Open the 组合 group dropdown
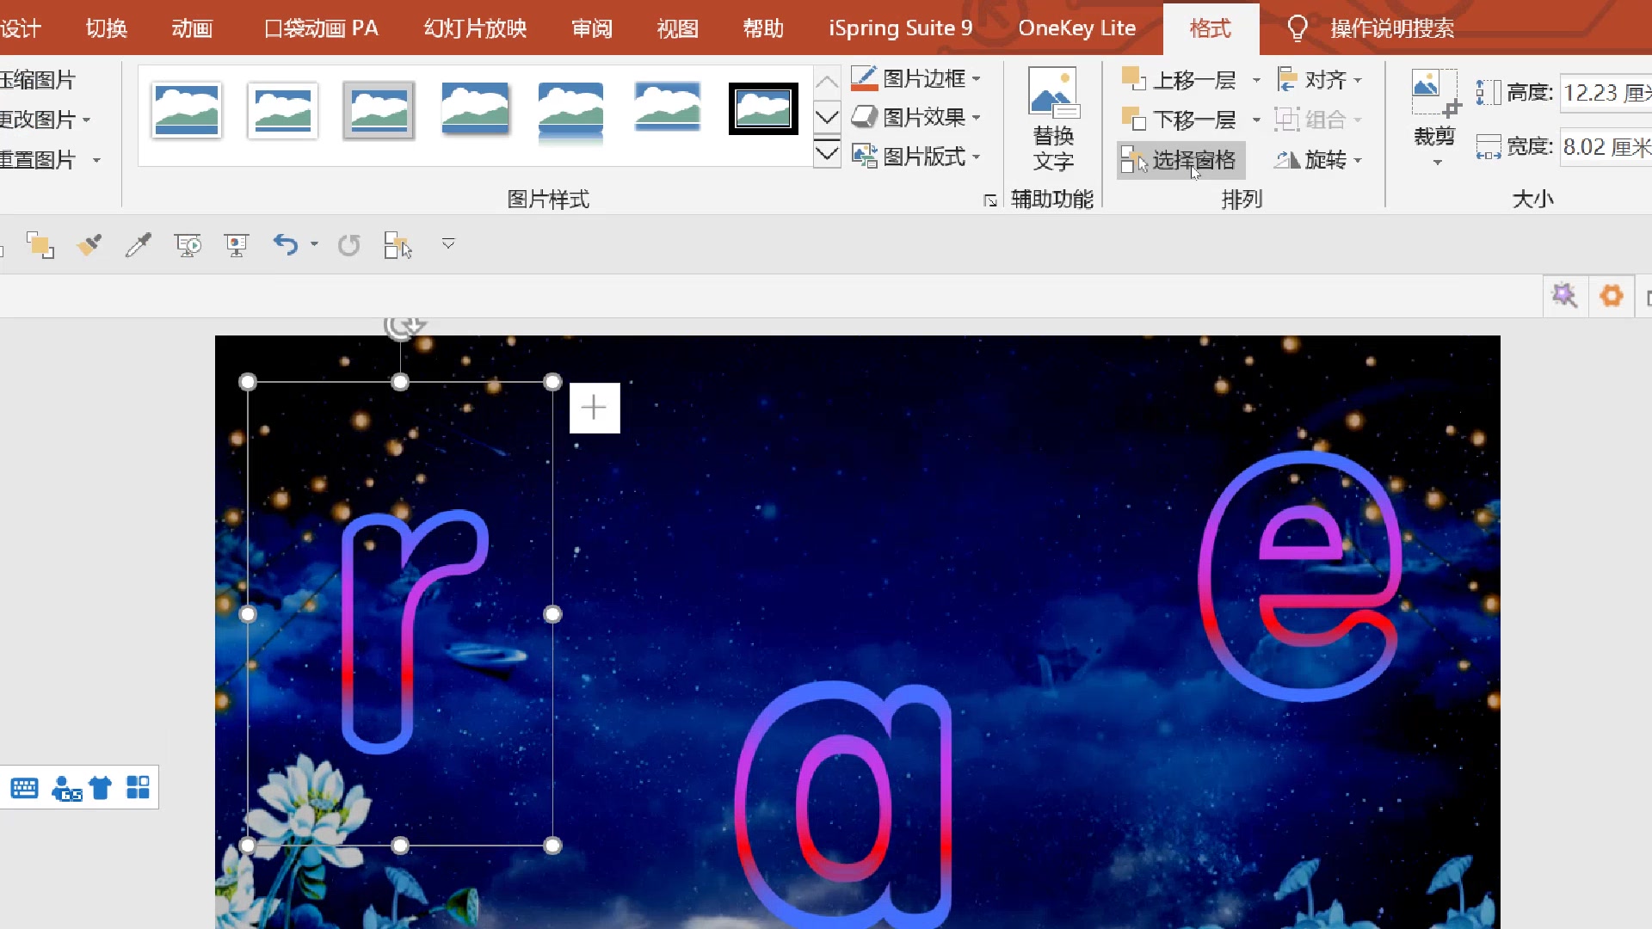1652x929 pixels. 1319,120
